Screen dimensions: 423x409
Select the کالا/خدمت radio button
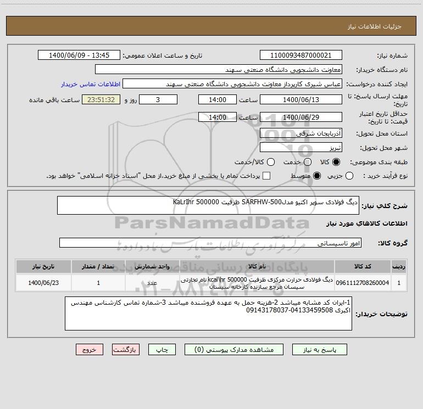tap(271, 162)
